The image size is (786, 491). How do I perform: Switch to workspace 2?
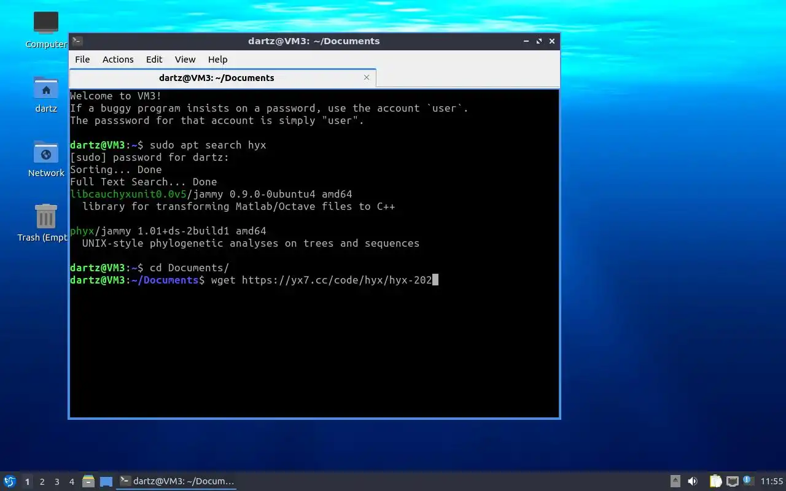(x=42, y=482)
